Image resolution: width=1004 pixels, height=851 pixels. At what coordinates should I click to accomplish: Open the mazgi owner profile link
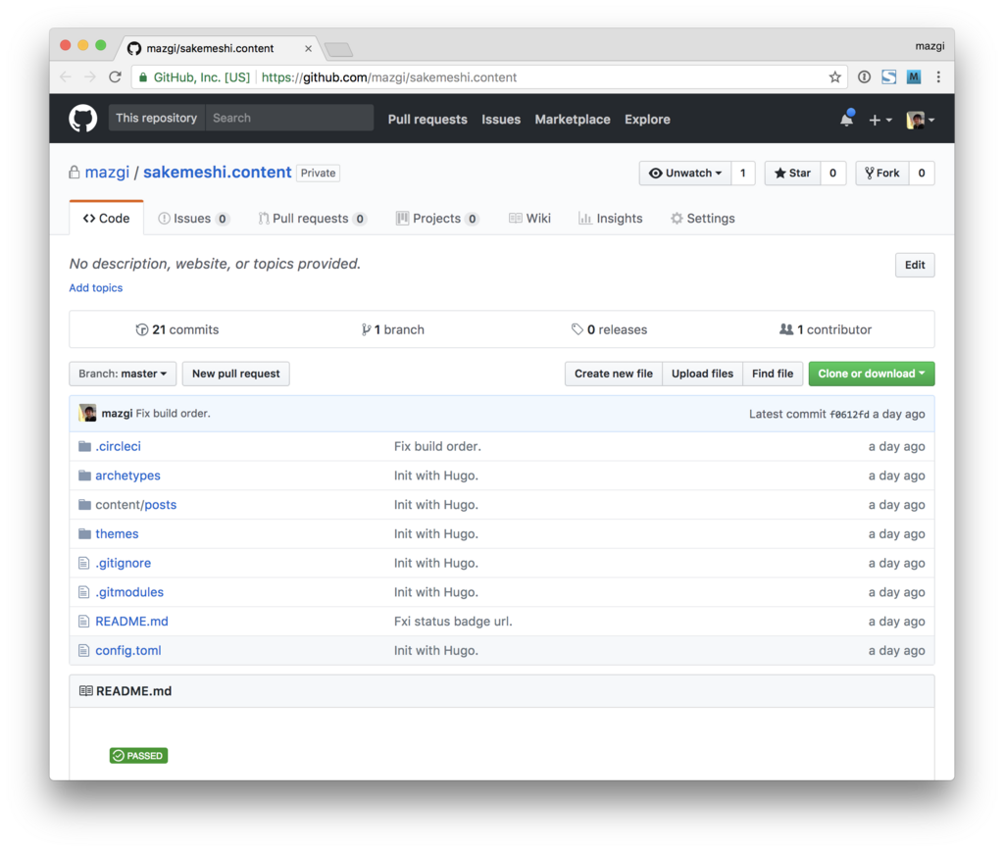[x=107, y=173]
